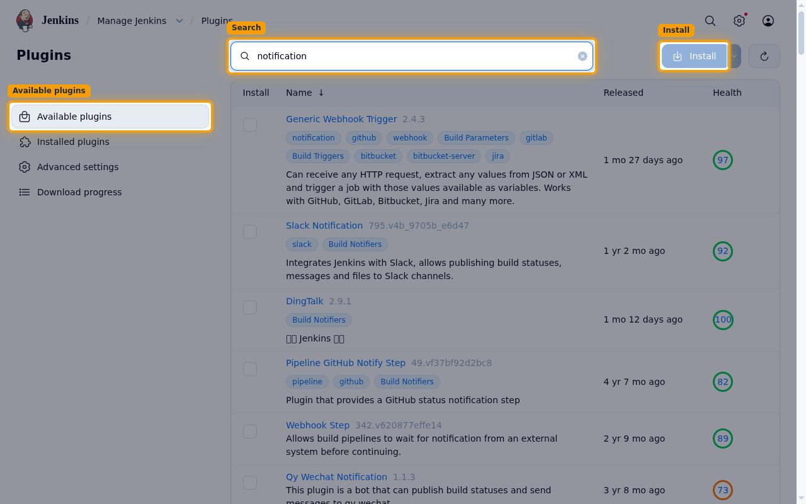
Task: Clear the notification search text
Action: (x=582, y=56)
